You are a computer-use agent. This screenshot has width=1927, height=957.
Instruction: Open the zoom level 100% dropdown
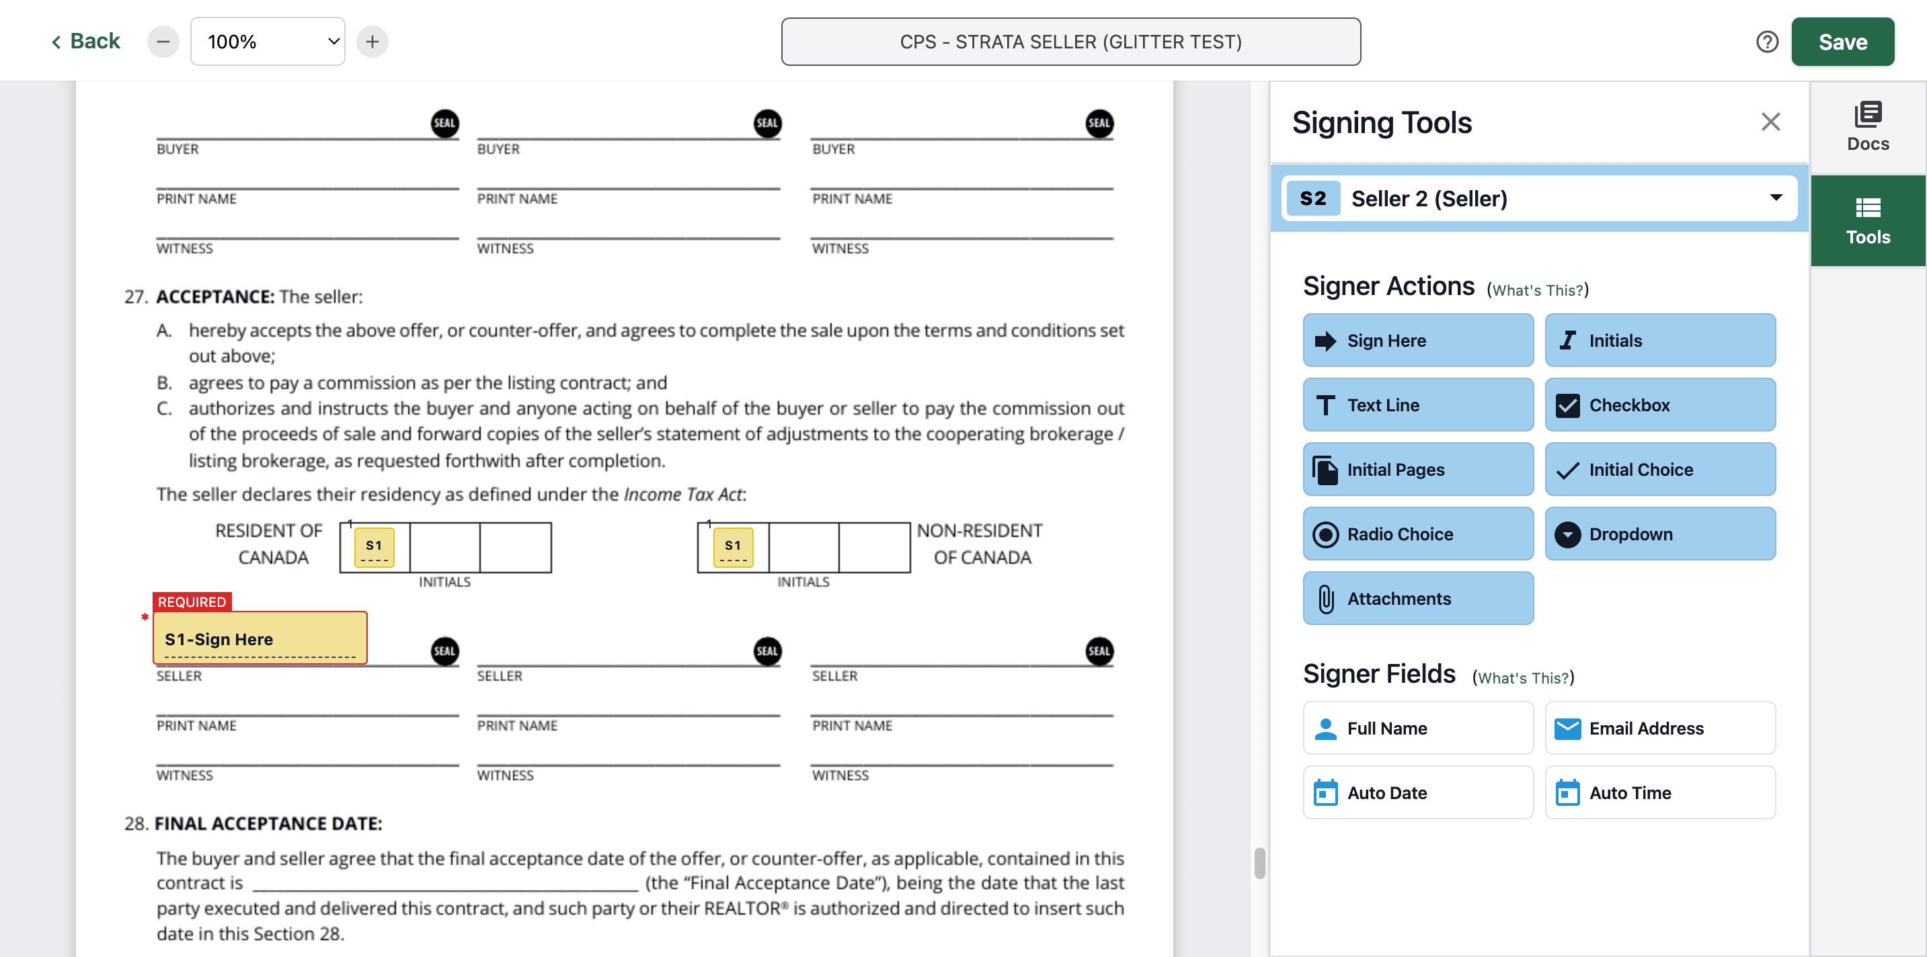tap(268, 42)
